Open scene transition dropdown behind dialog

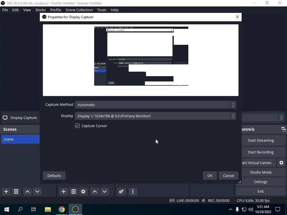click(263, 118)
